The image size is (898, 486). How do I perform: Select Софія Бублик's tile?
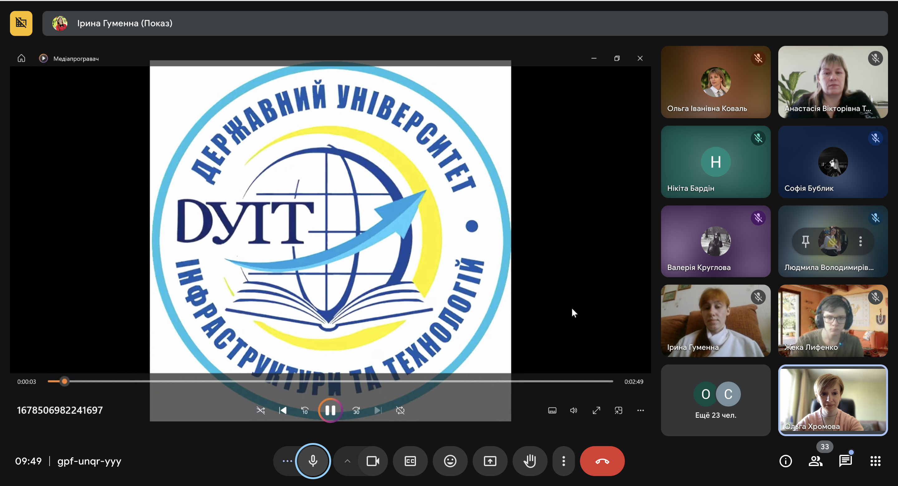(x=833, y=162)
